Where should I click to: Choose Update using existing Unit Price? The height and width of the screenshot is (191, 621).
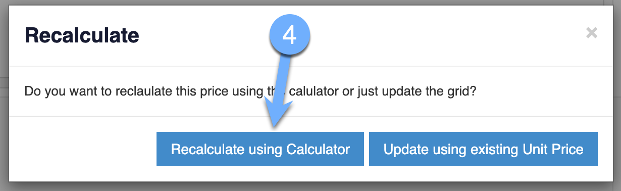pyautogui.click(x=483, y=149)
